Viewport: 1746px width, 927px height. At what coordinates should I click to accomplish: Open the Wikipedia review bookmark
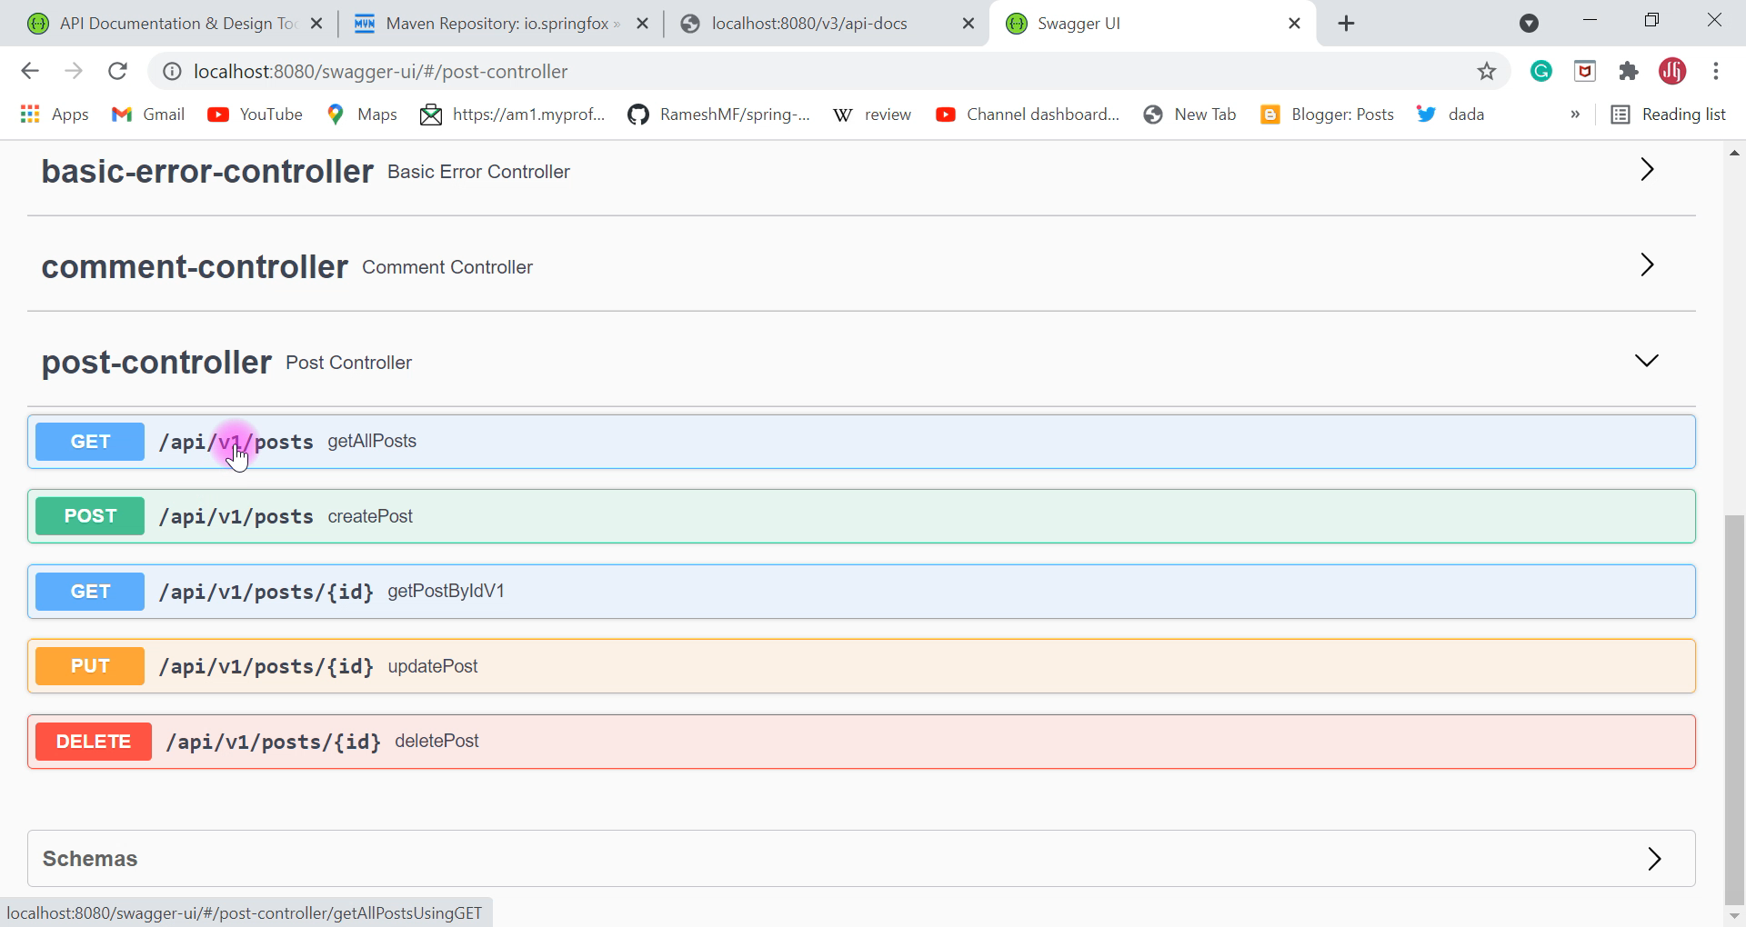tap(872, 115)
